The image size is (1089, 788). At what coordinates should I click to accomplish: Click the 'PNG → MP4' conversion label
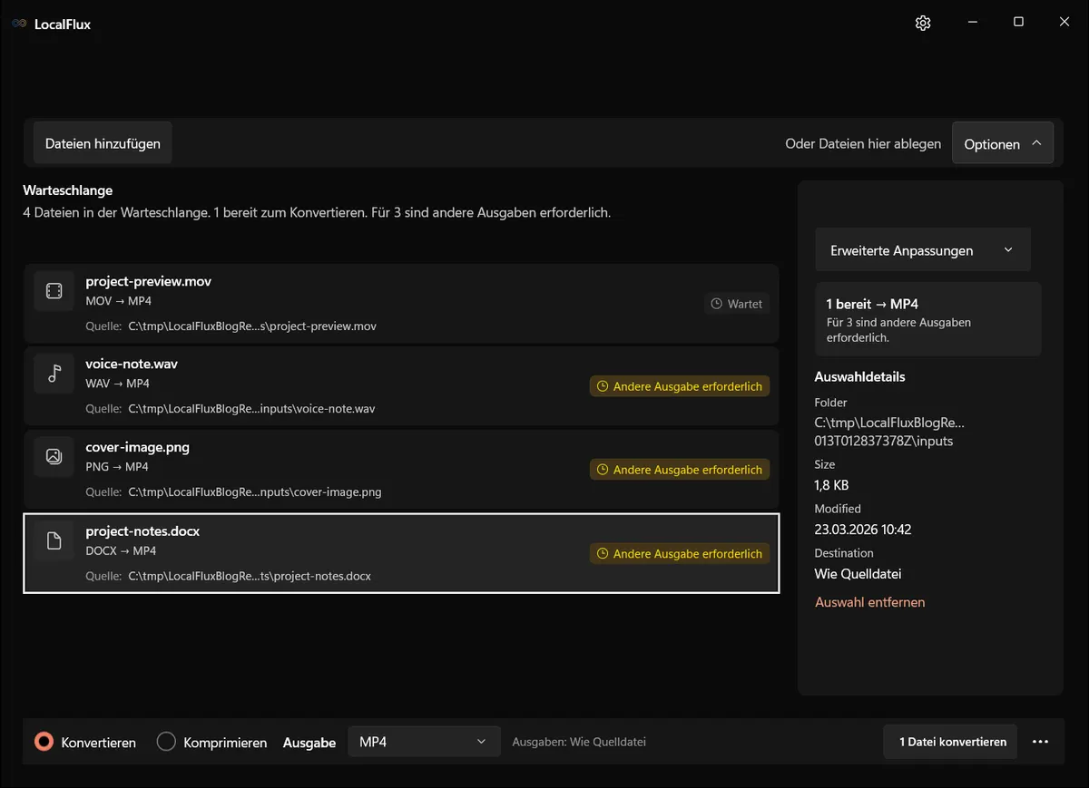(116, 467)
